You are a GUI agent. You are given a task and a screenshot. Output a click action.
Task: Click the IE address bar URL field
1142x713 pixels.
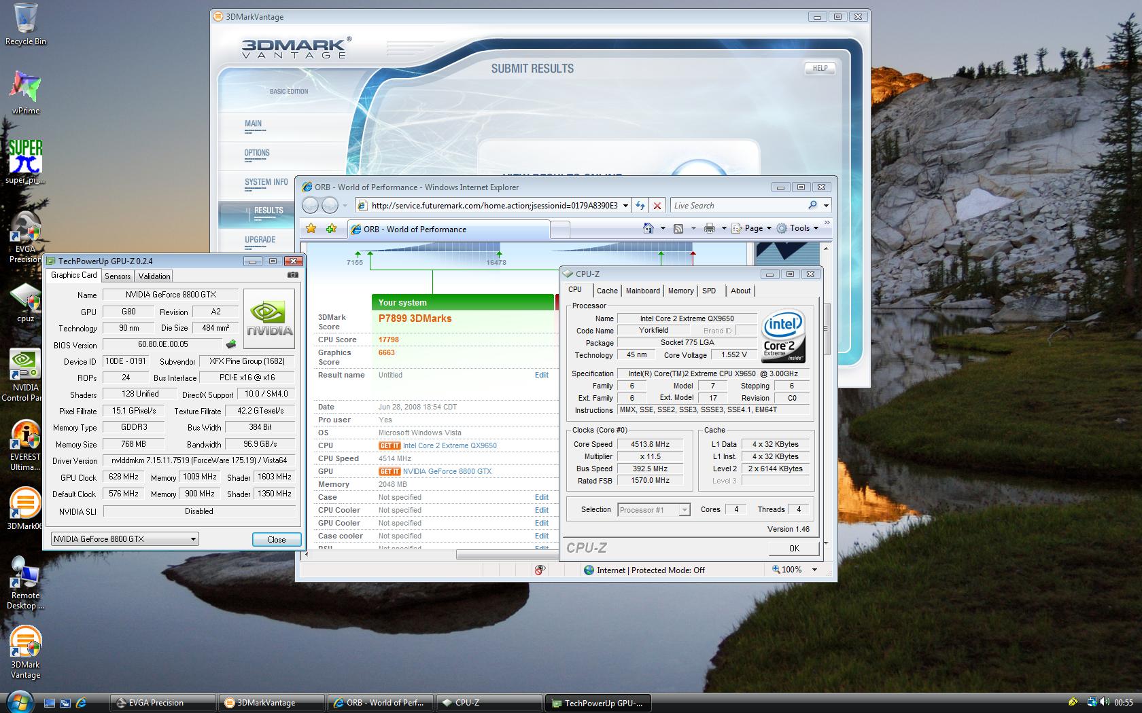(494, 205)
